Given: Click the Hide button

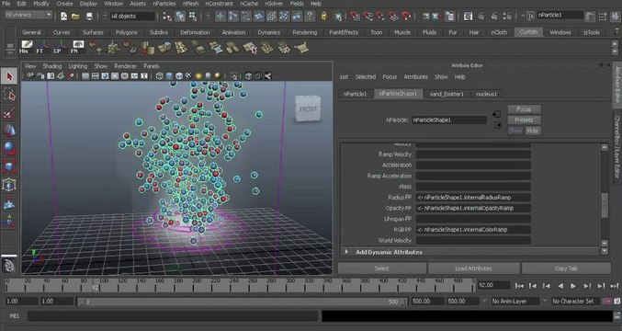Looking at the screenshot, I should click(x=532, y=131).
